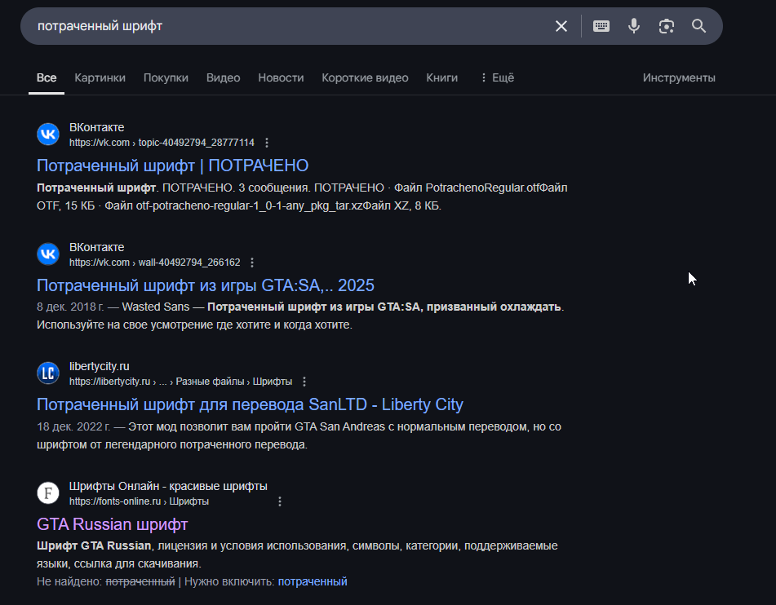Click the magnifying glass search icon
Screen dimensions: 776x605
click(699, 26)
